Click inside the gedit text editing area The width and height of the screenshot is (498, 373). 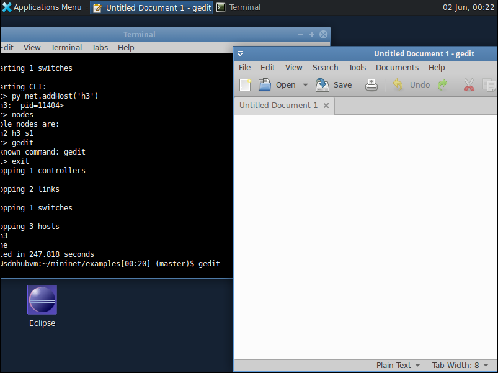365,236
